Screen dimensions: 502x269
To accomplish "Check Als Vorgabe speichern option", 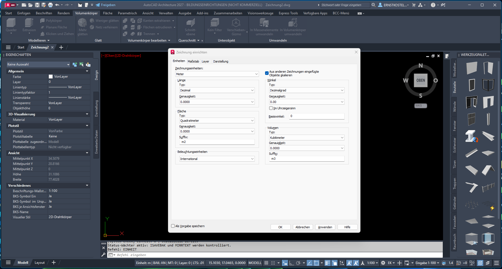I will coord(173,226).
